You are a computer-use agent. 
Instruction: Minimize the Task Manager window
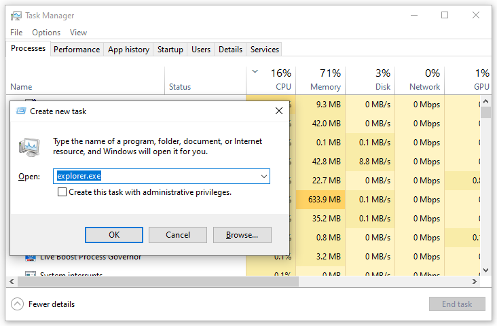coord(414,15)
